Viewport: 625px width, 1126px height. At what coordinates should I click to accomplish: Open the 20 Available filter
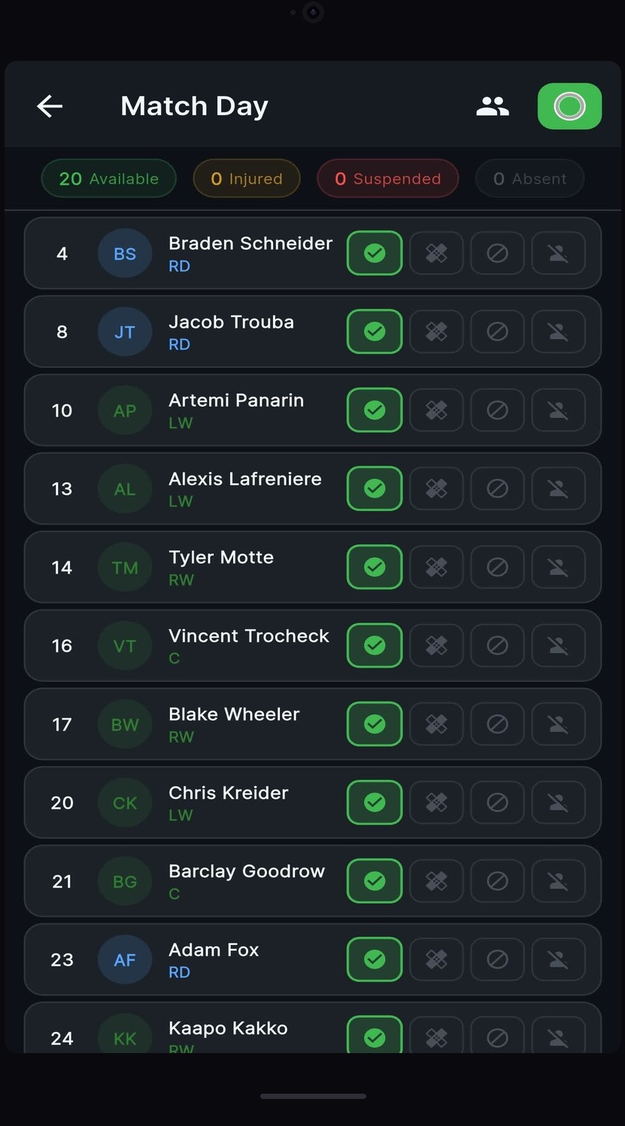coord(108,178)
